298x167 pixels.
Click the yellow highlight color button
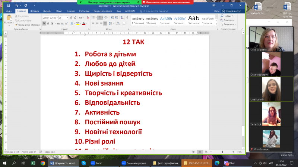[77, 23]
